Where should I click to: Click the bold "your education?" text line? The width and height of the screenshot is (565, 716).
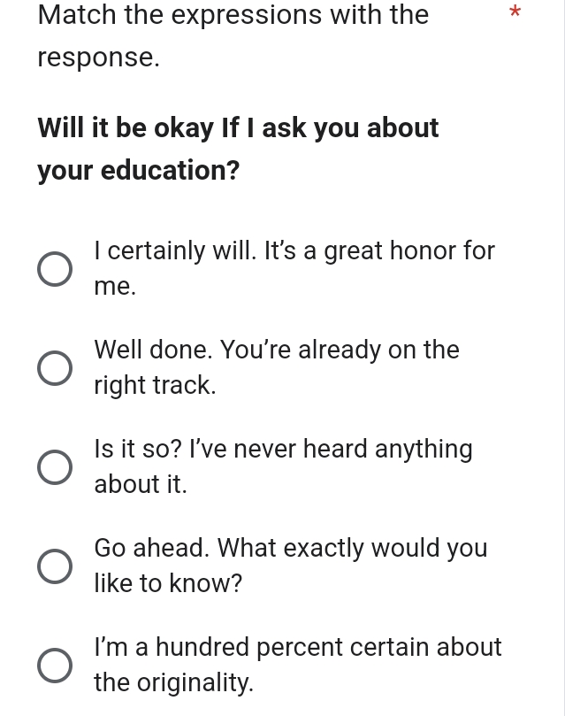(139, 170)
